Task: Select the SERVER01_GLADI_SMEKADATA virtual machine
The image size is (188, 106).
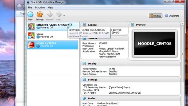Action: [x=53, y=26]
